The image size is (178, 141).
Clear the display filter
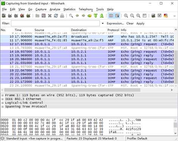pyautogui.click(x=130, y=23)
